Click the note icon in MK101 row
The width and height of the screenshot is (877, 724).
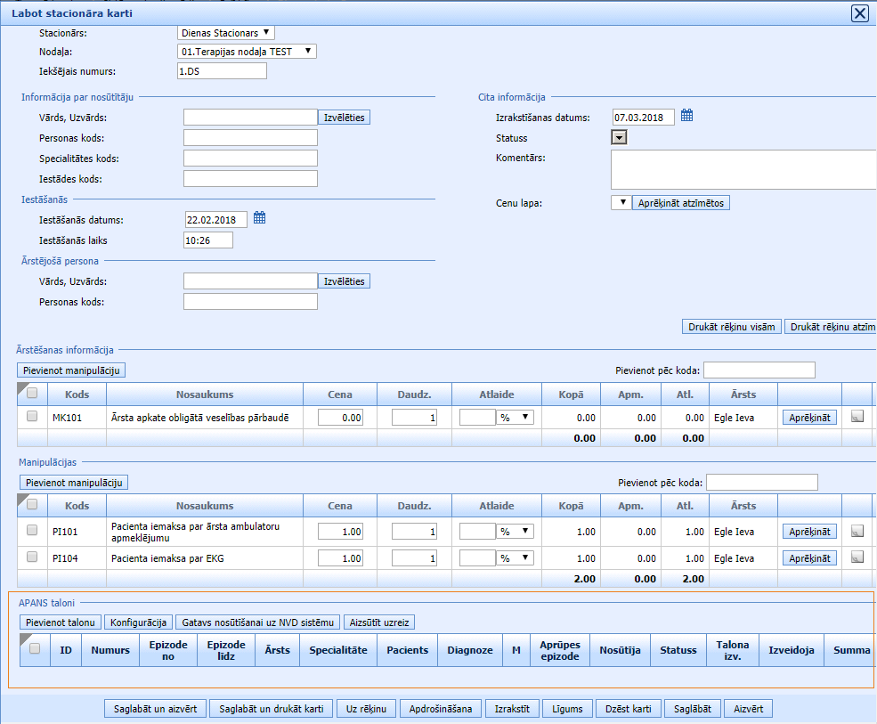(857, 416)
